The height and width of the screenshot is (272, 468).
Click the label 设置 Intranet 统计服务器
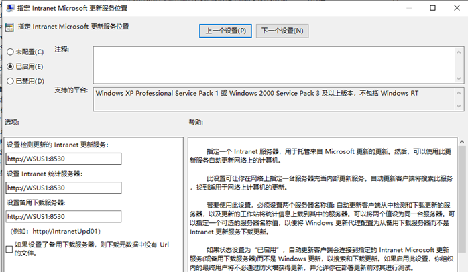click(44, 174)
